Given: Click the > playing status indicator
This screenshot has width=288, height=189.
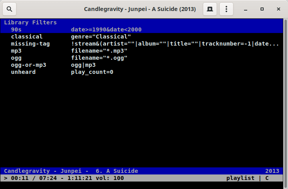Looking at the screenshot, I should tap(6, 178).
